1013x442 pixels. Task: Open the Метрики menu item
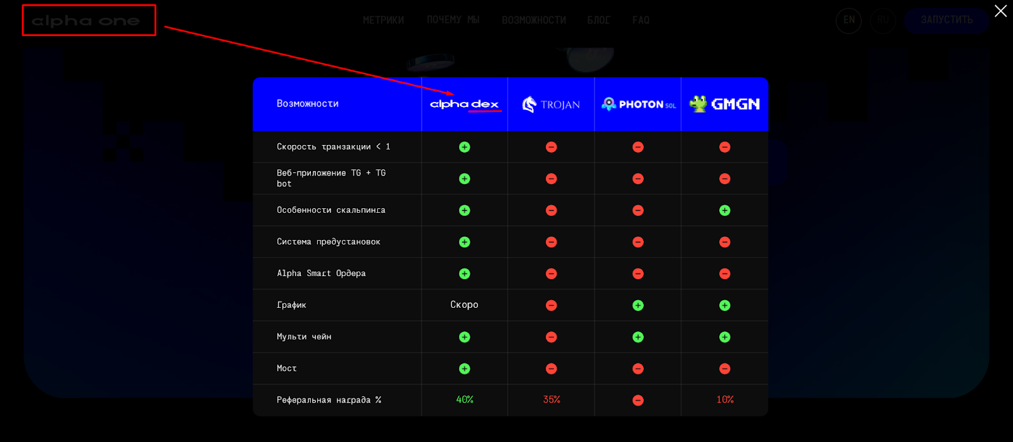coord(383,20)
